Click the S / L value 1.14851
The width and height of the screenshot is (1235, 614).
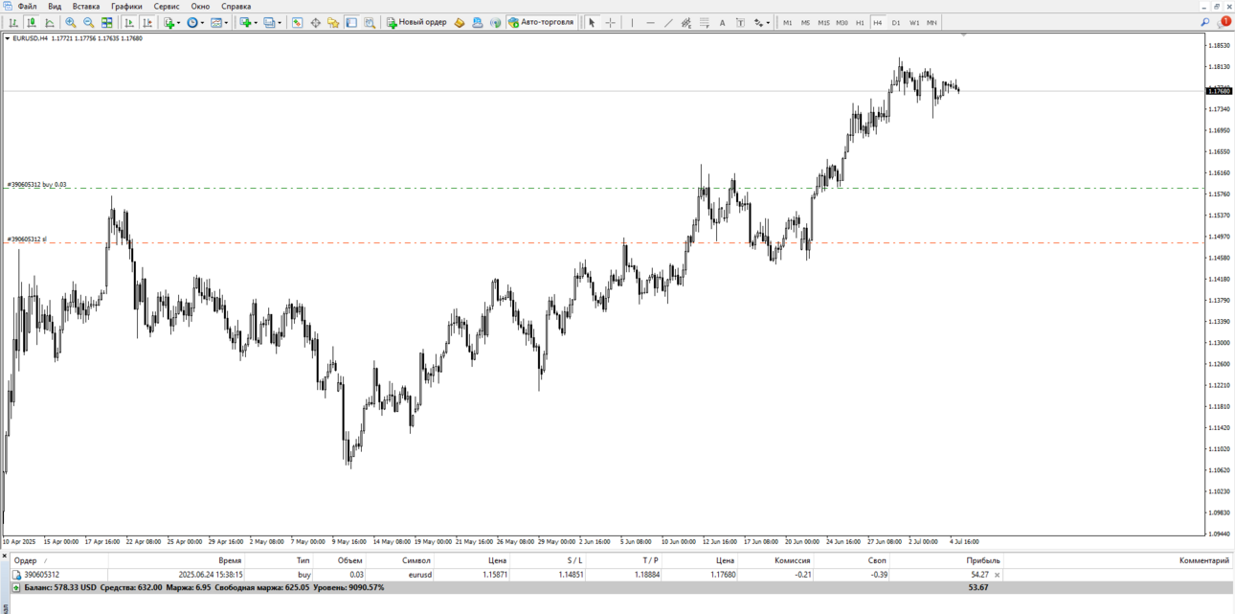click(569, 575)
